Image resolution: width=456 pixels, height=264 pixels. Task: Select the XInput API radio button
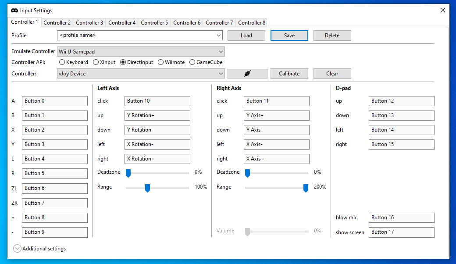pyautogui.click(x=104, y=62)
